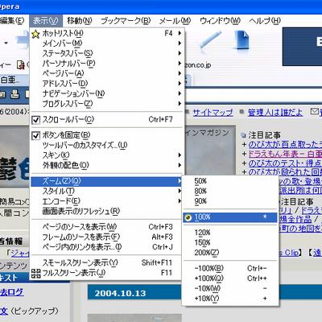
Task: Set zoom to 200%
Action: click(x=230, y=253)
